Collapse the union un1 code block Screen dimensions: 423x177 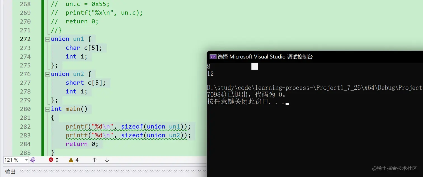(x=48, y=39)
